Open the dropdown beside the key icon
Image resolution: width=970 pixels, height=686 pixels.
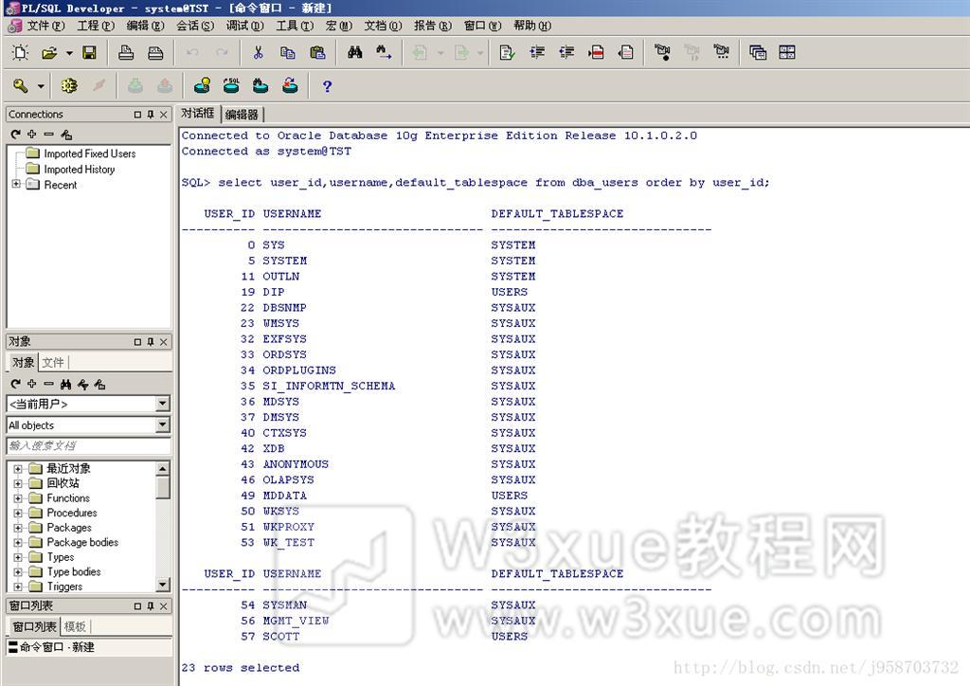pos(41,86)
